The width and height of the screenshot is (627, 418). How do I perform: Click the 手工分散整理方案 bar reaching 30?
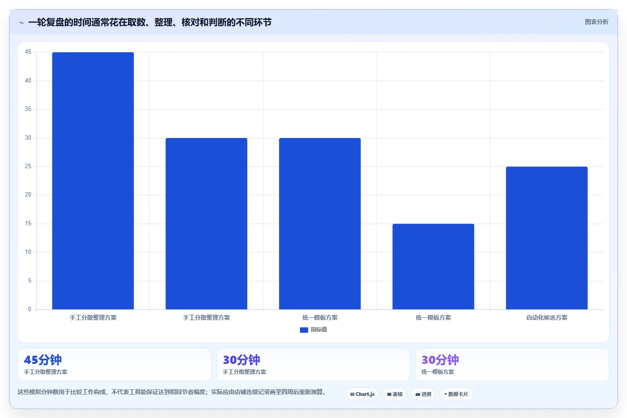[207, 224]
